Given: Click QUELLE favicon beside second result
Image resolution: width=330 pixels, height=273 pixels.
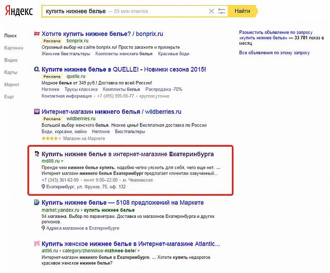Looking at the screenshot, I should pos(37,69).
